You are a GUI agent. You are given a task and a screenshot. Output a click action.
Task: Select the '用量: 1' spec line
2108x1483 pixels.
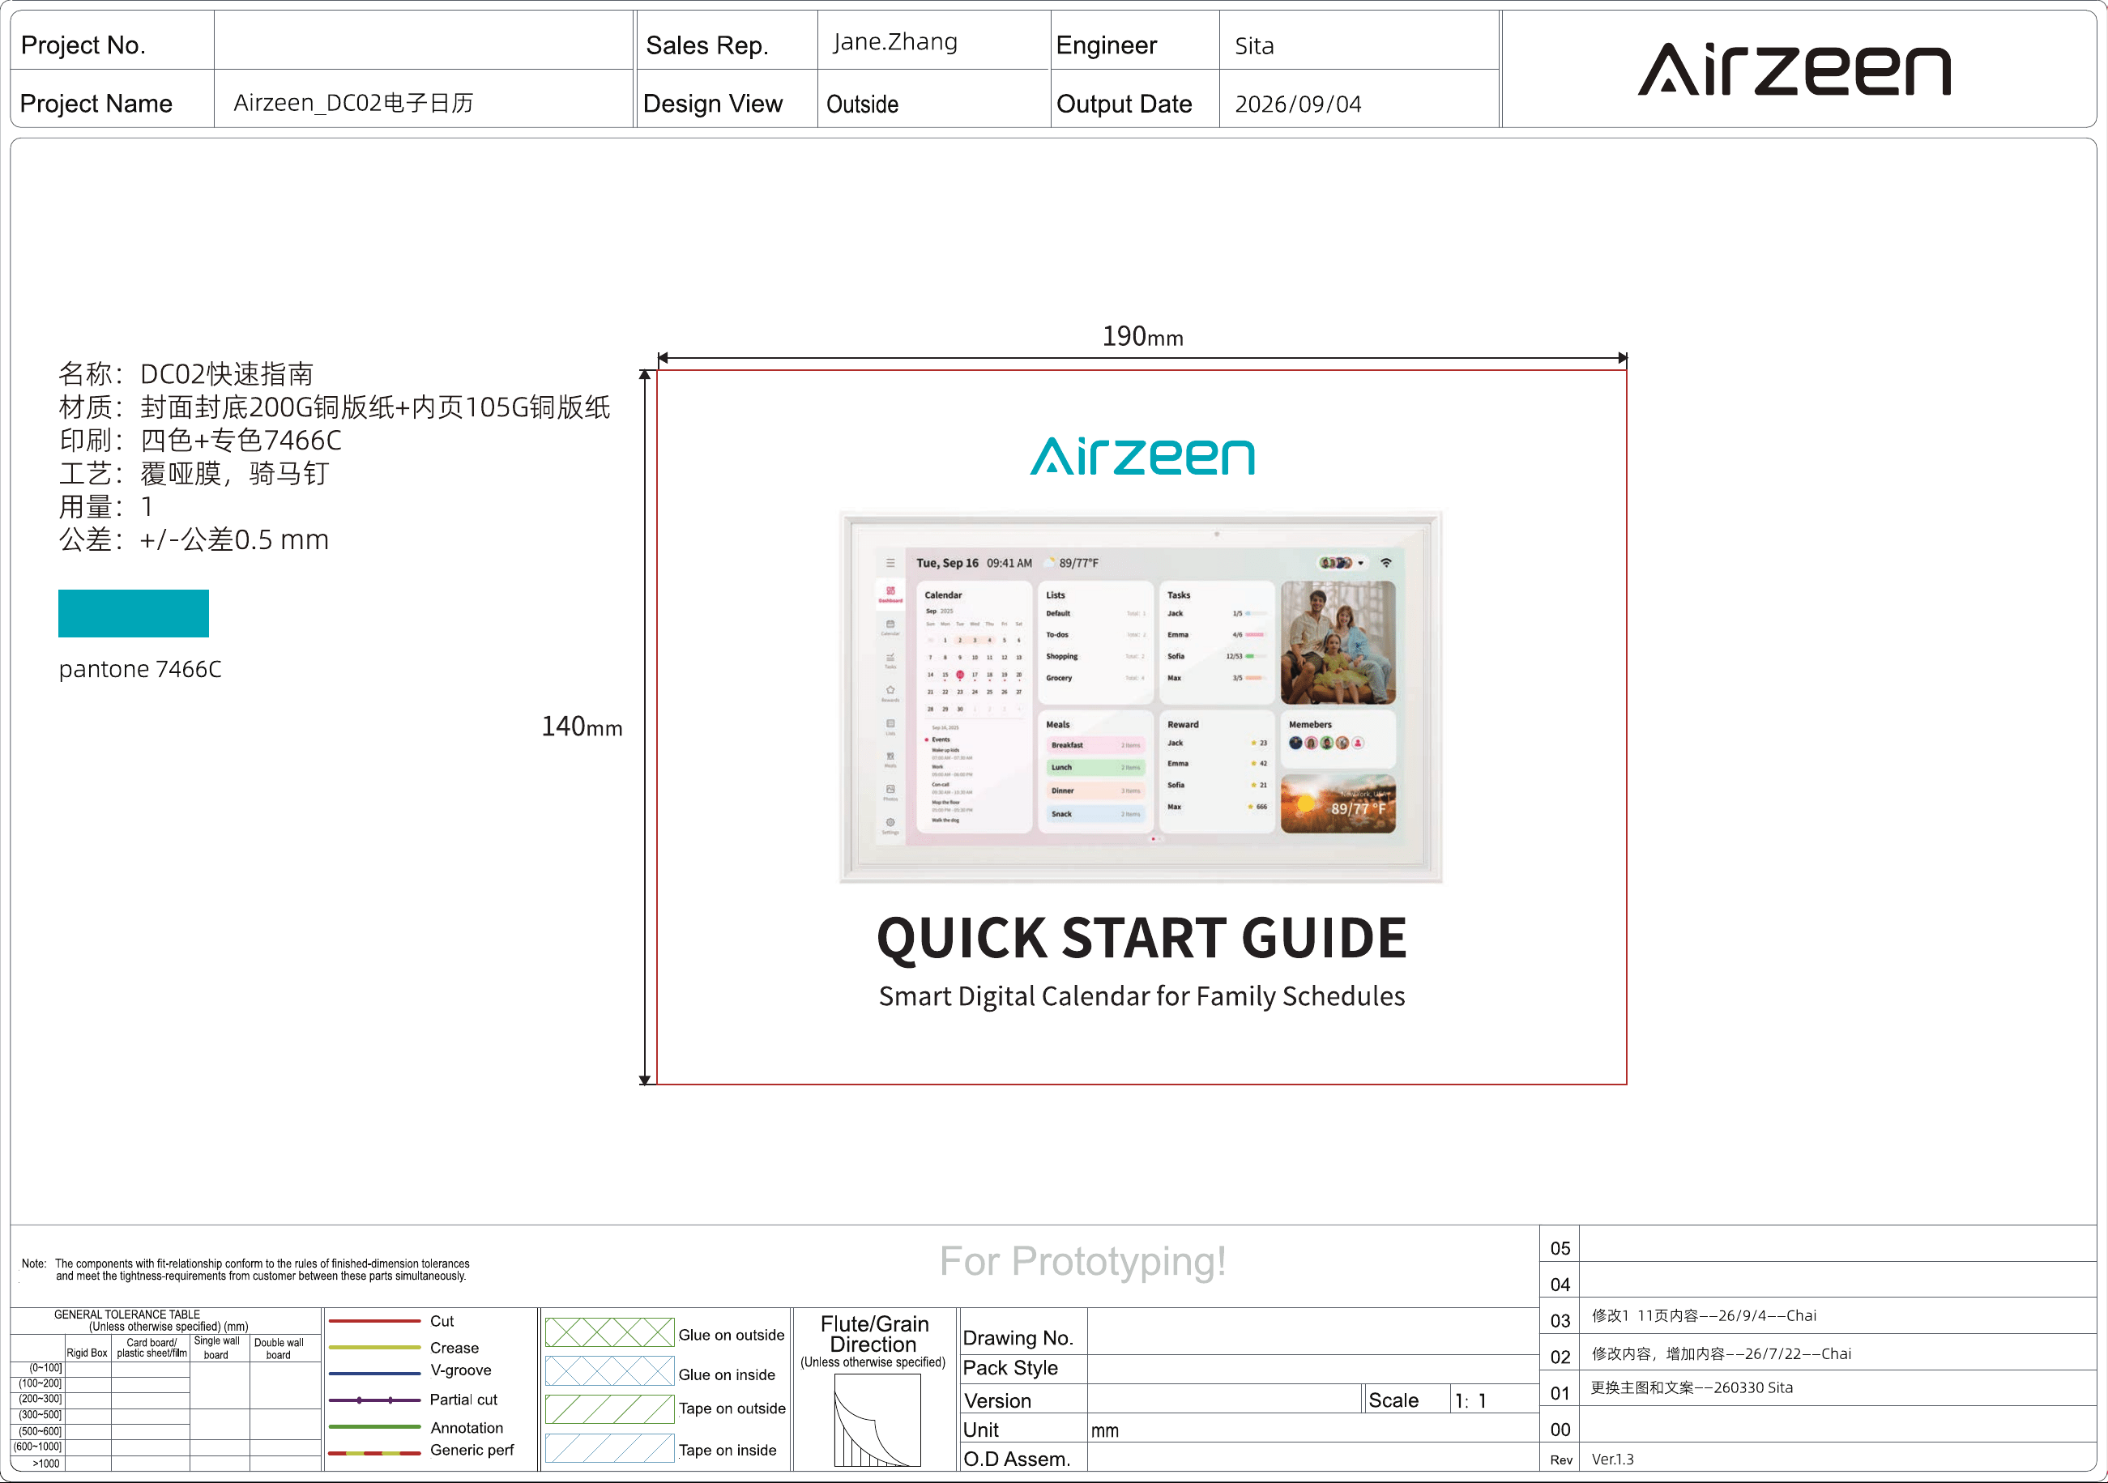point(105,505)
